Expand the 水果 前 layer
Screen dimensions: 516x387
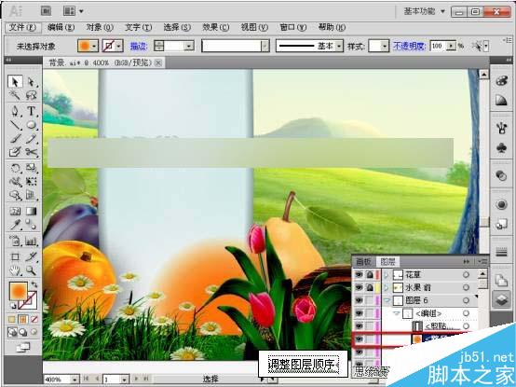387,287
